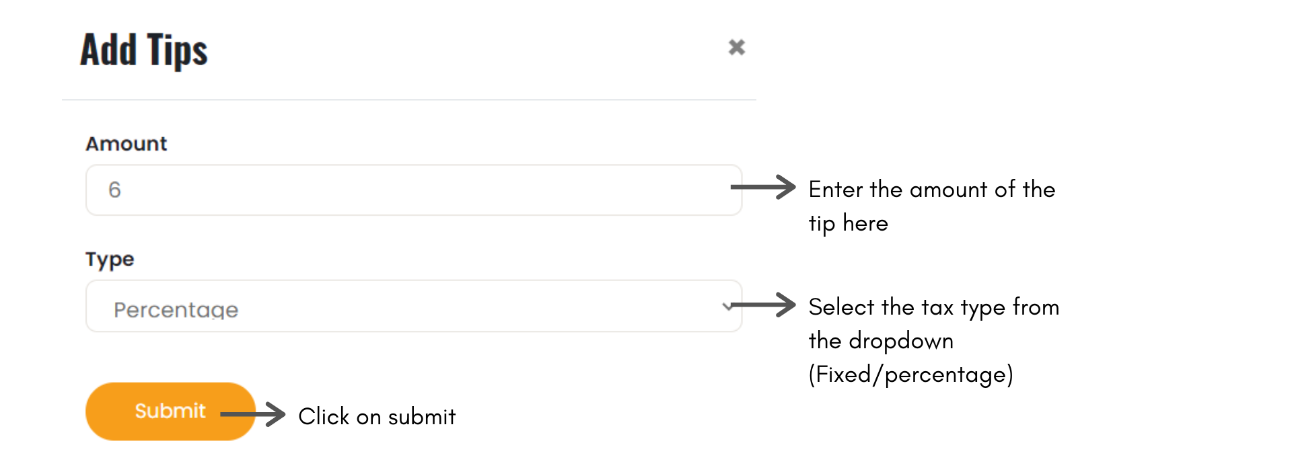Click the chevron on the Type dropdown
1292x474 pixels.
(x=727, y=307)
